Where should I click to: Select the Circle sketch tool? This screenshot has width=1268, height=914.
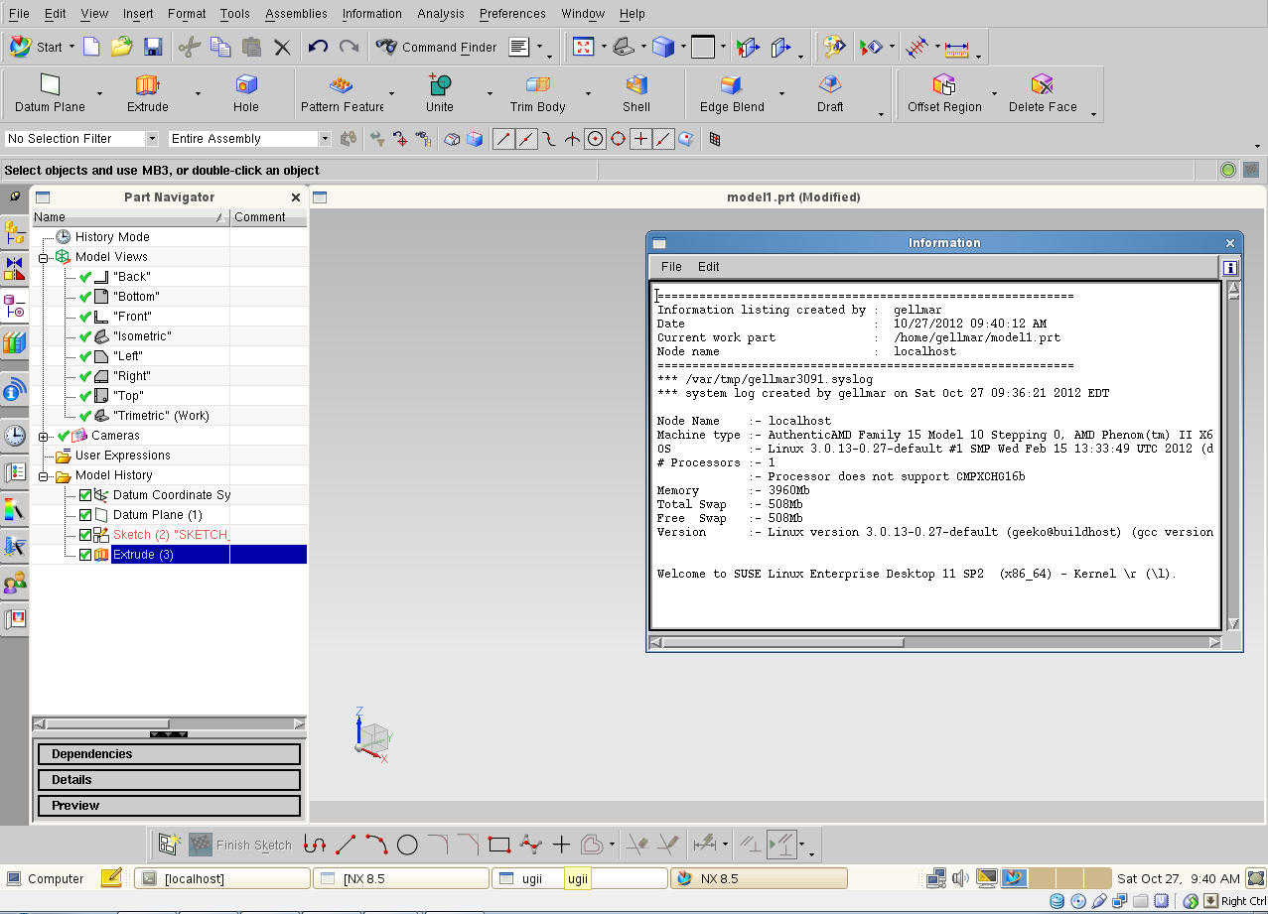tap(407, 846)
